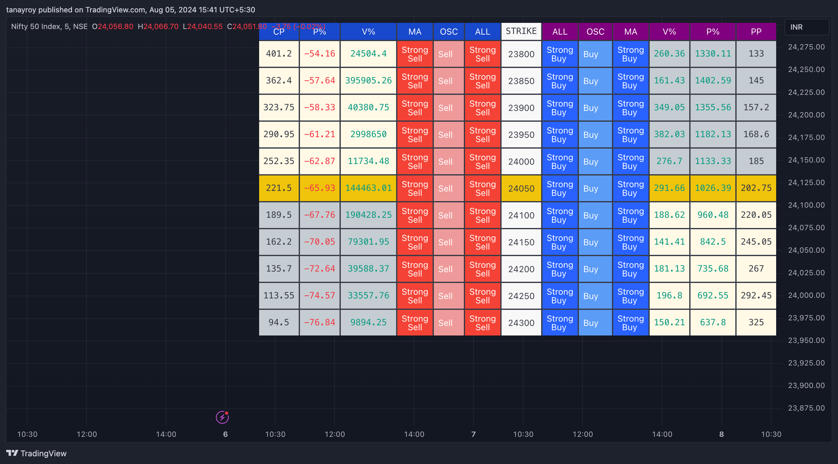Click the date label 6 on time axis

225,434
